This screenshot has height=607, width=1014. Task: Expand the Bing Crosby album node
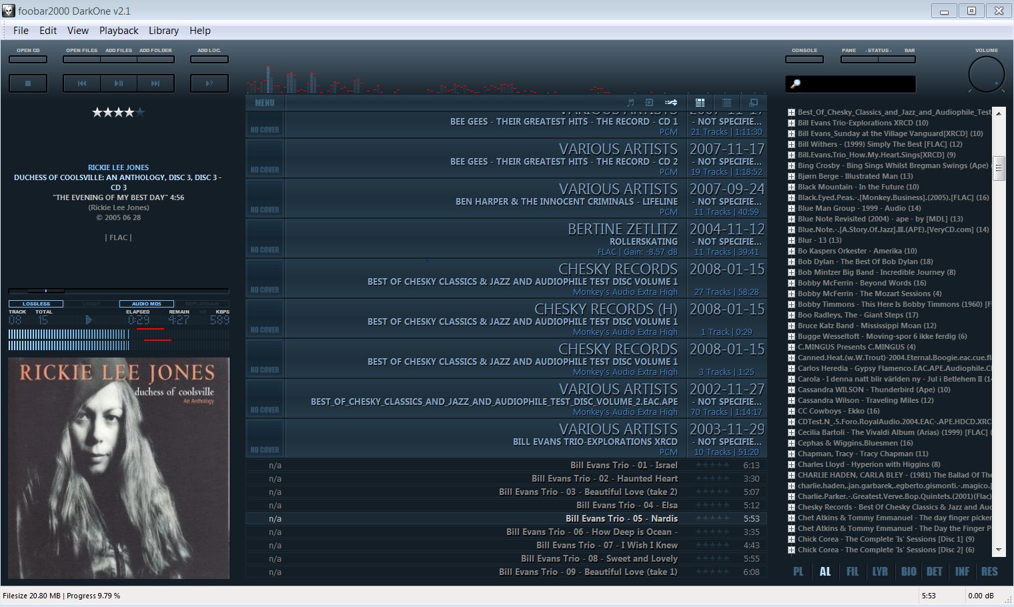791,165
